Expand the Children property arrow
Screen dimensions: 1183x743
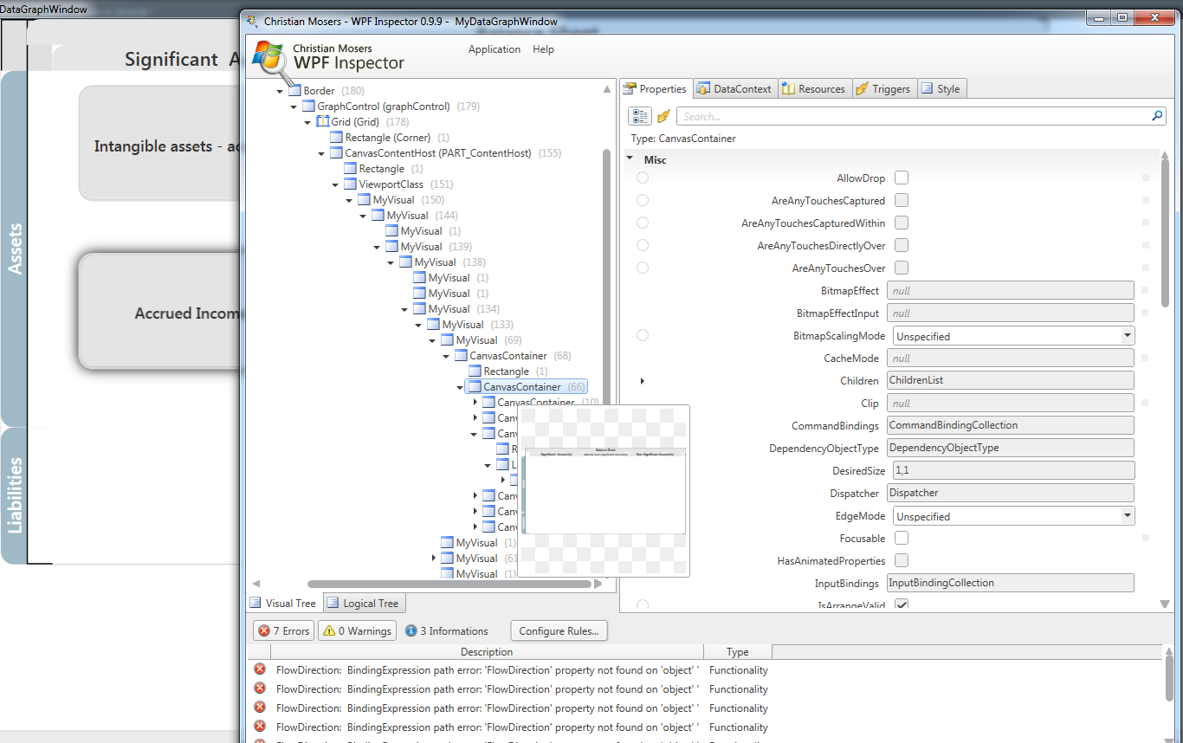pos(643,380)
